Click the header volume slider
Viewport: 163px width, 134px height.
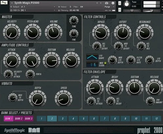152,11
